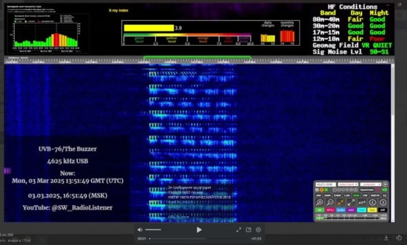Click the rotate icon at bottom right
407x245 pixels.
pos(399,238)
